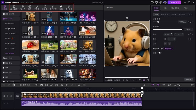Click the purple 내보내기 export button
This screenshot has height=110, width=196.
point(174,2)
